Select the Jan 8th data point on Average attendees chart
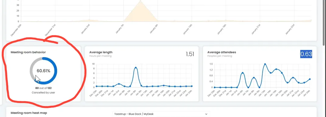326x117 pixels. click(254, 77)
